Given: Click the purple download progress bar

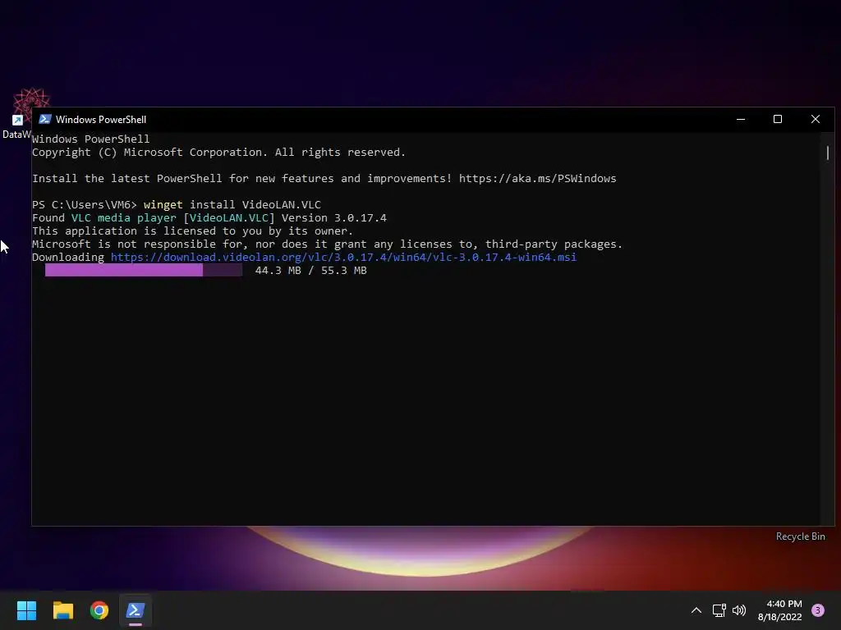Looking at the screenshot, I should pos(143,270).
